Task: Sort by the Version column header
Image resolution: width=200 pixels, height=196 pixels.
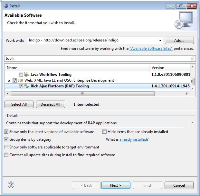Action: click(170, 68)
